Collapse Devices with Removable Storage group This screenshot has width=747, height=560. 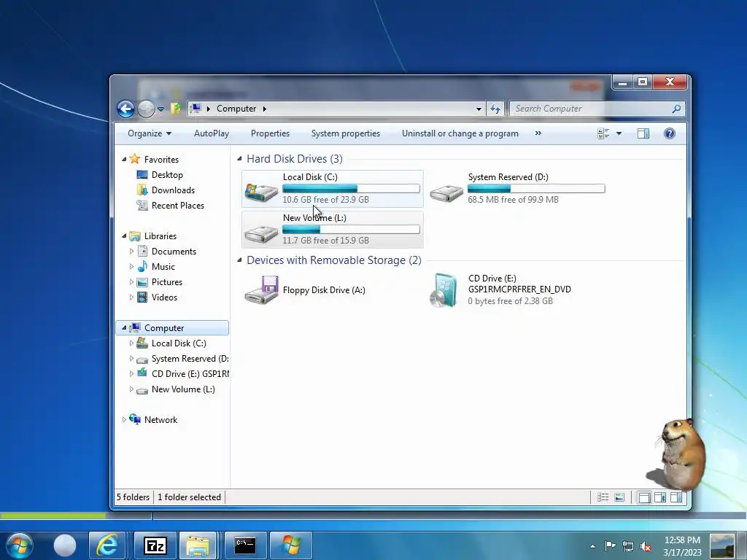click(239, 260)
